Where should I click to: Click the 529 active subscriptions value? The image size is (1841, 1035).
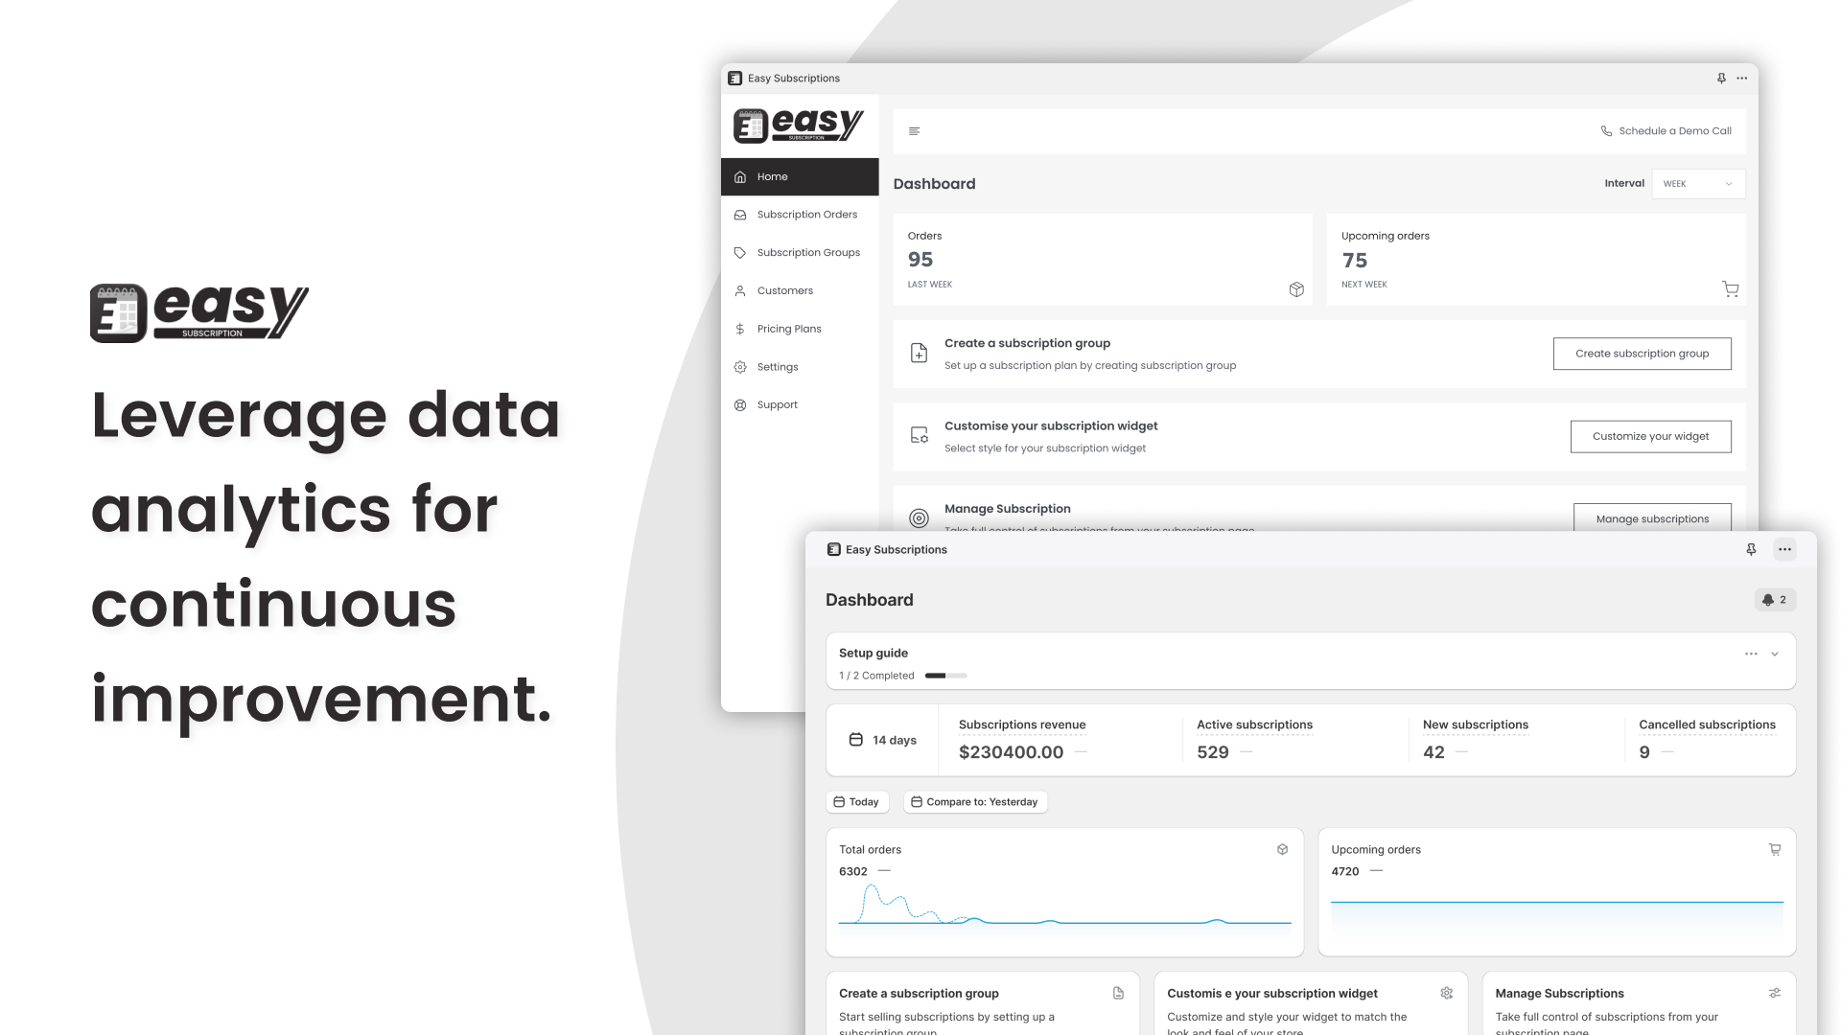[1213, 752]
